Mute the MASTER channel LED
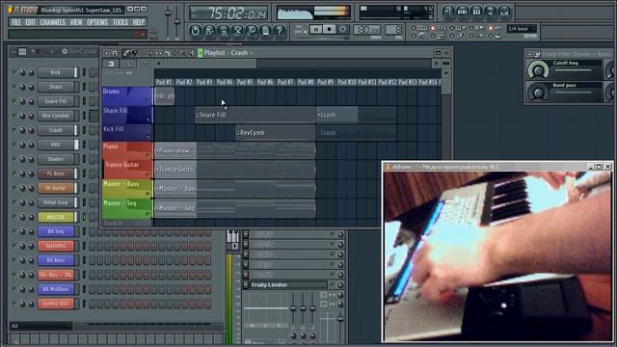Image resolution: width=617 pixels, height=347 pixels. (14, 217)
